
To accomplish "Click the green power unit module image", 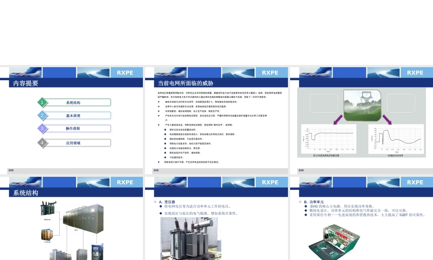I will (x=334, y=242).
